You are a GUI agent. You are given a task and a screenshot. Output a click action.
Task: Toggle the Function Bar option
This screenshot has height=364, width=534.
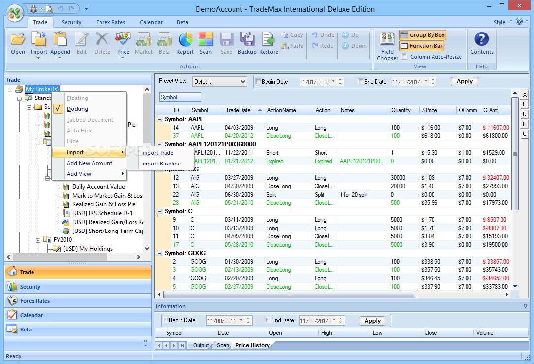422,46
